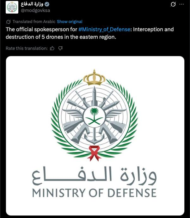The image size is (190, 218).
Task: Click the 'Show original' link
Action: [x=70, y=22]
